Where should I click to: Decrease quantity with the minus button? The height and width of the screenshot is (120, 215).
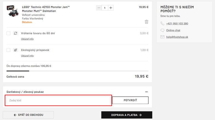click(99, 8)
